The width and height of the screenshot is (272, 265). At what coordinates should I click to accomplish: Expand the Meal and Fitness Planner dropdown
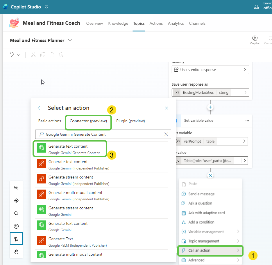click(70, 40)
